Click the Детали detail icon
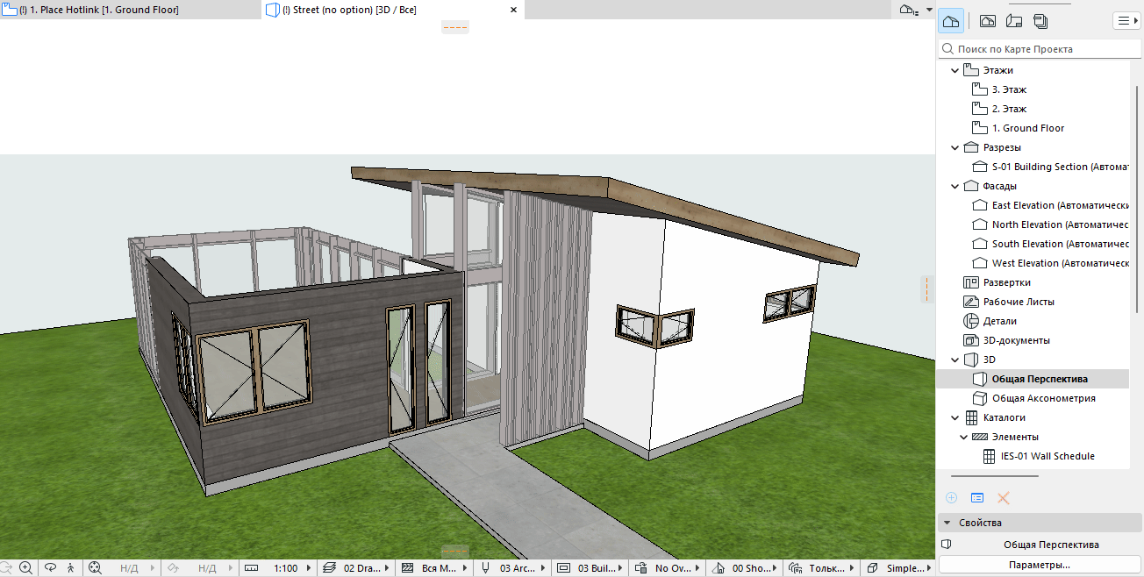Image resolution: width=1144 pixels, height=577 pixels. tap(971, 321)
